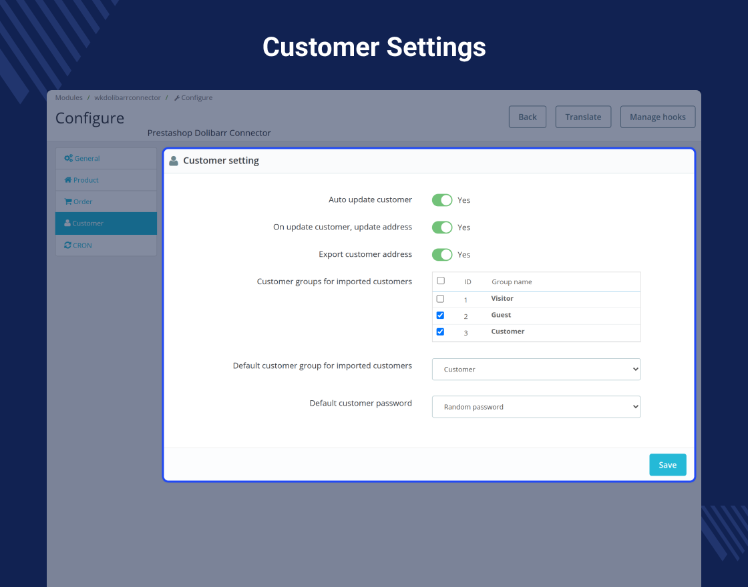Click the Order cart icon in sidebar
The width and height of the screenshot is (748, 587).
point(67,201)
